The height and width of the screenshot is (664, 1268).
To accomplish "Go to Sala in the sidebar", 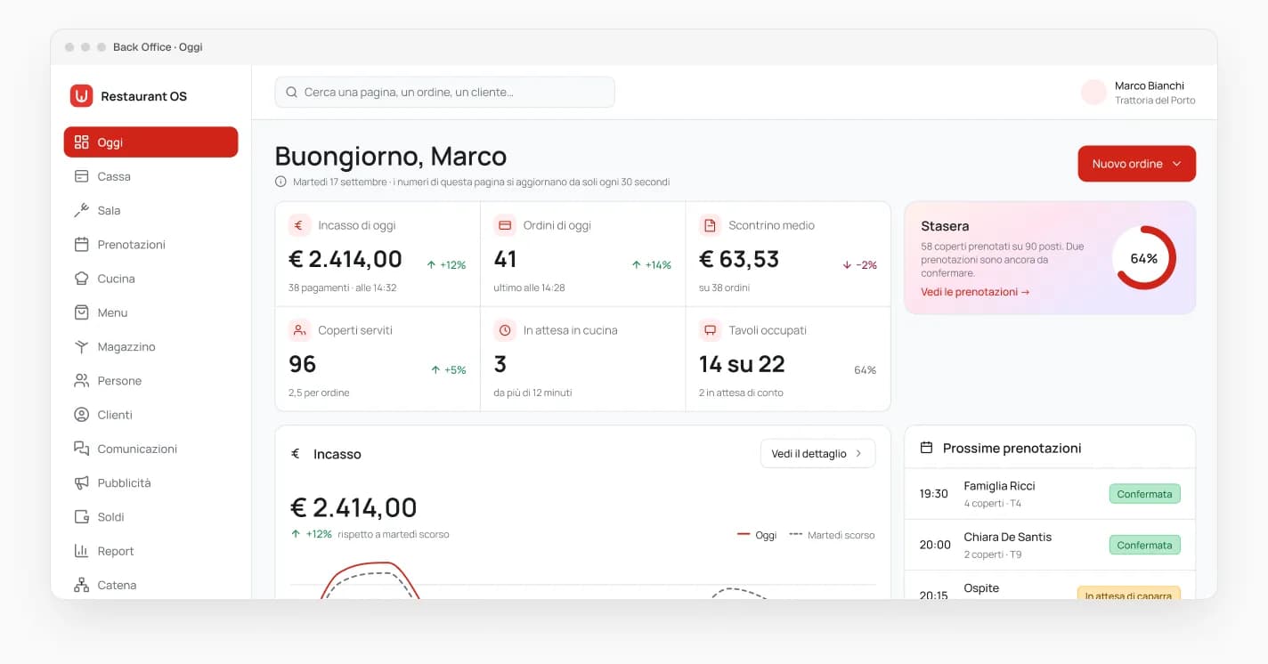I will tap(150, 210).
